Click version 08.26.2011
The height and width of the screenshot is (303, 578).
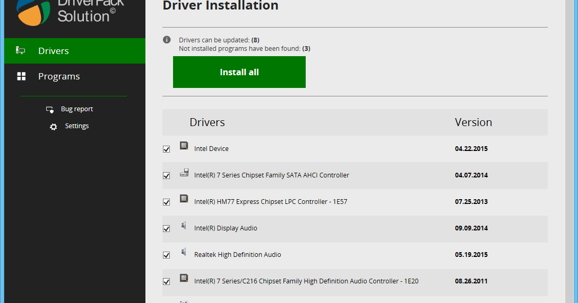(x=471, y=281)
